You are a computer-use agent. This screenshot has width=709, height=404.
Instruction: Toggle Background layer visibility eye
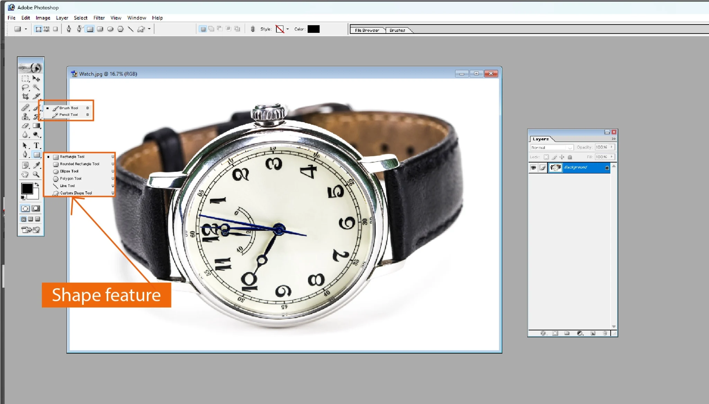(533, 168)
